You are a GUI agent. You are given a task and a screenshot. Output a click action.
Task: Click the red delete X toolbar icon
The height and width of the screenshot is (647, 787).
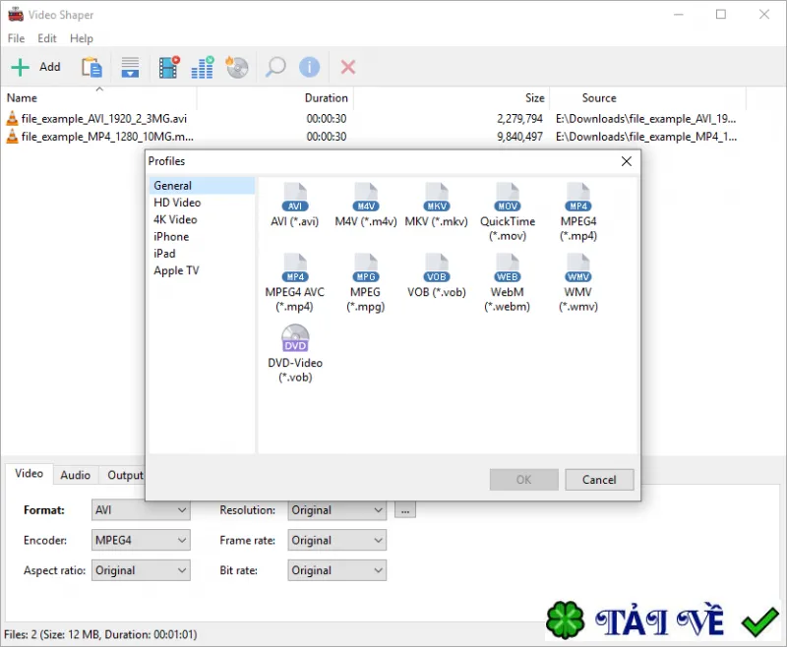(348, 67)
